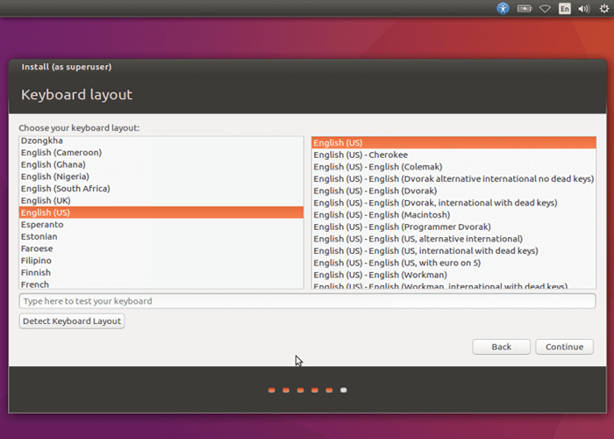Viewport: 614px width, 439px height.
Task: Select Filipino layout
Action: pyautogui.click(x=161, y=261)
